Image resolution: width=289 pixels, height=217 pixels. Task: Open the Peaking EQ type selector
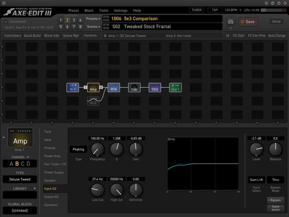78,149
